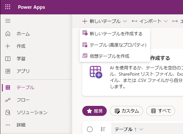Click the テーブル label in sidebar
This screenshot has height=134, width=183.
tap(25, 87)
